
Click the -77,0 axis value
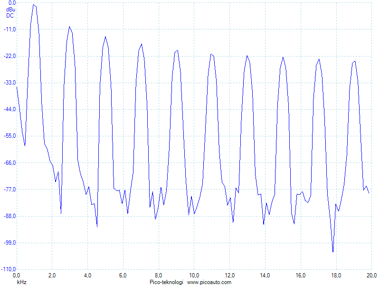9,189
